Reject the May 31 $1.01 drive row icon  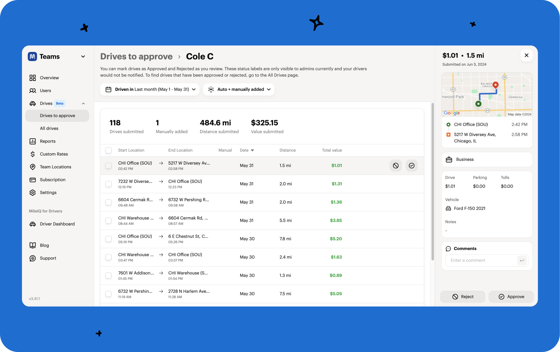pos(396,166)
